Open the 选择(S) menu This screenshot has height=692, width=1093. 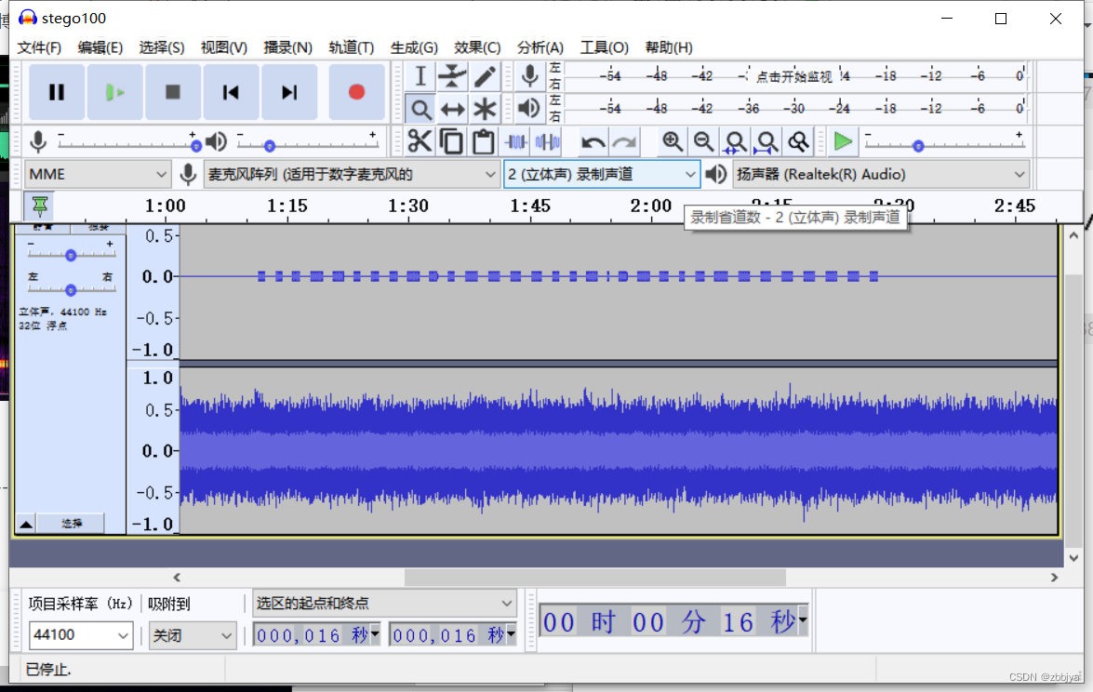[x=162, y=47]
